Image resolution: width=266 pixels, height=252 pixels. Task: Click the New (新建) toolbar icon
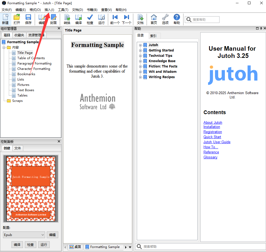[x=5, y=19]
